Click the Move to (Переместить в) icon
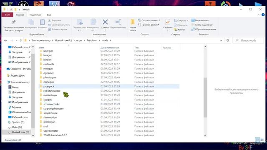 [x=80, y=25]
